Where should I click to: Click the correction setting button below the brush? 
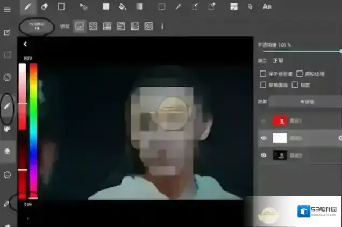coord(37,26)
